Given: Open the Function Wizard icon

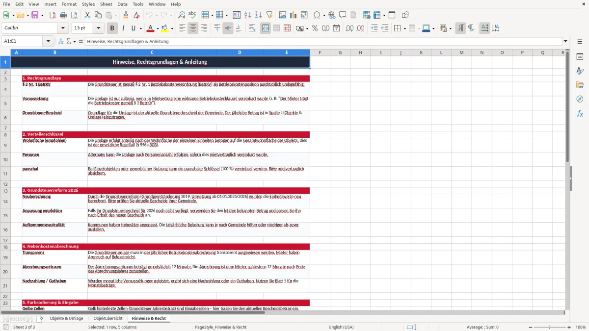Looking at the screenshot, I should coord(61,41).
